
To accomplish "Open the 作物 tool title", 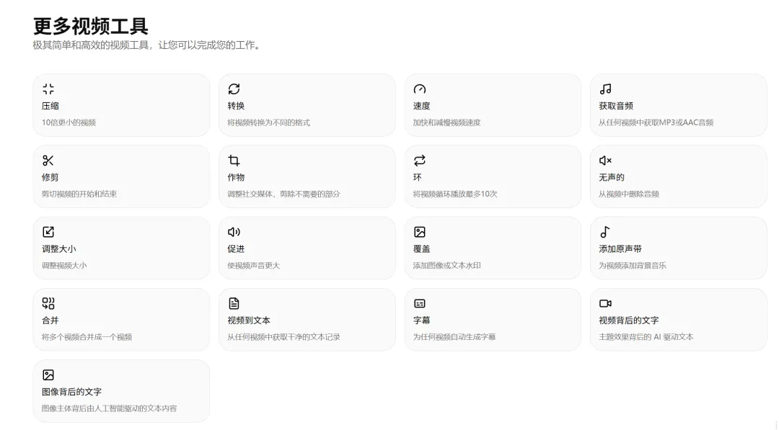I will 236,177.
